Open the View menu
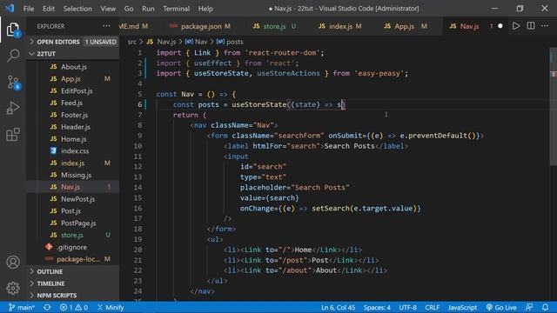 coord(108,9)
